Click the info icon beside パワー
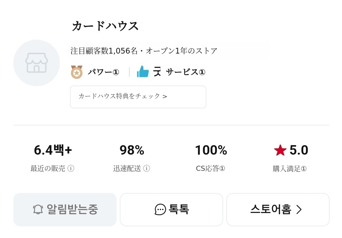Screen dimensions: 342x238 click(116, 72)
